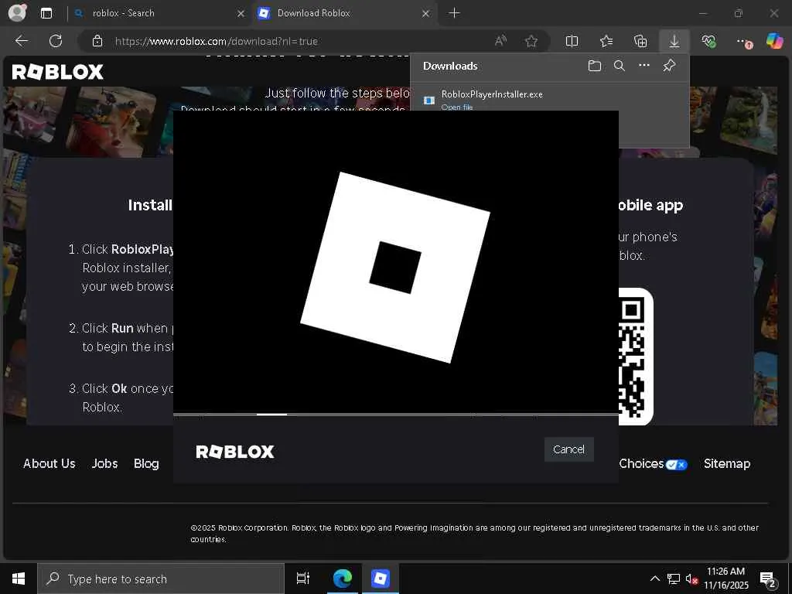Open Collections panel

click(x=640, y=41)
